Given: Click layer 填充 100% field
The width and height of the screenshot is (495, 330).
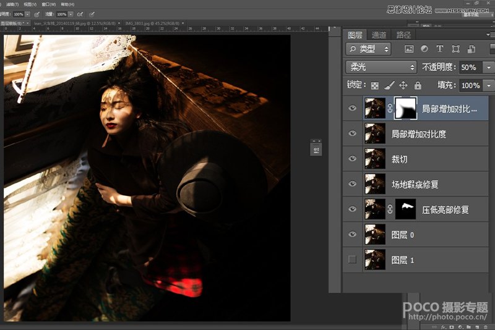Looking at the screenshot, I should pyautogui.click(x=470, y=85).
